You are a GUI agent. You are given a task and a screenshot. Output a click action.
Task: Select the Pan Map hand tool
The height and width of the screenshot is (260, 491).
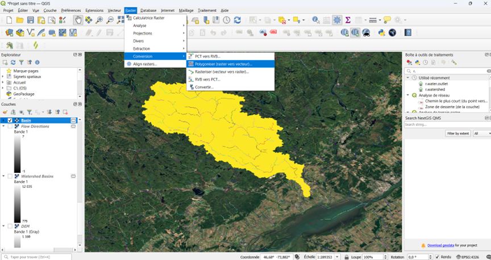coord(78,20)
